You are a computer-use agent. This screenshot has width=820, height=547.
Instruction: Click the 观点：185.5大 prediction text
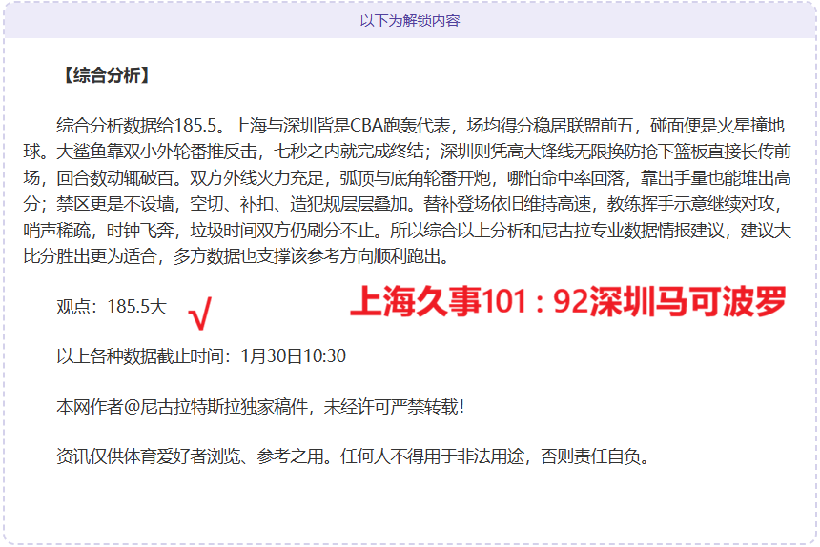click(x=112, y=306)
